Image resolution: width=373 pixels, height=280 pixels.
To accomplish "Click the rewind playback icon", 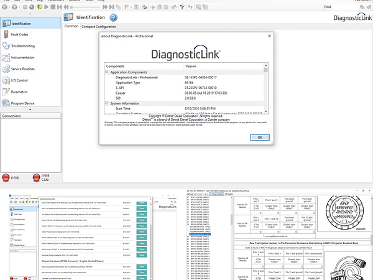I will (66, 7).
